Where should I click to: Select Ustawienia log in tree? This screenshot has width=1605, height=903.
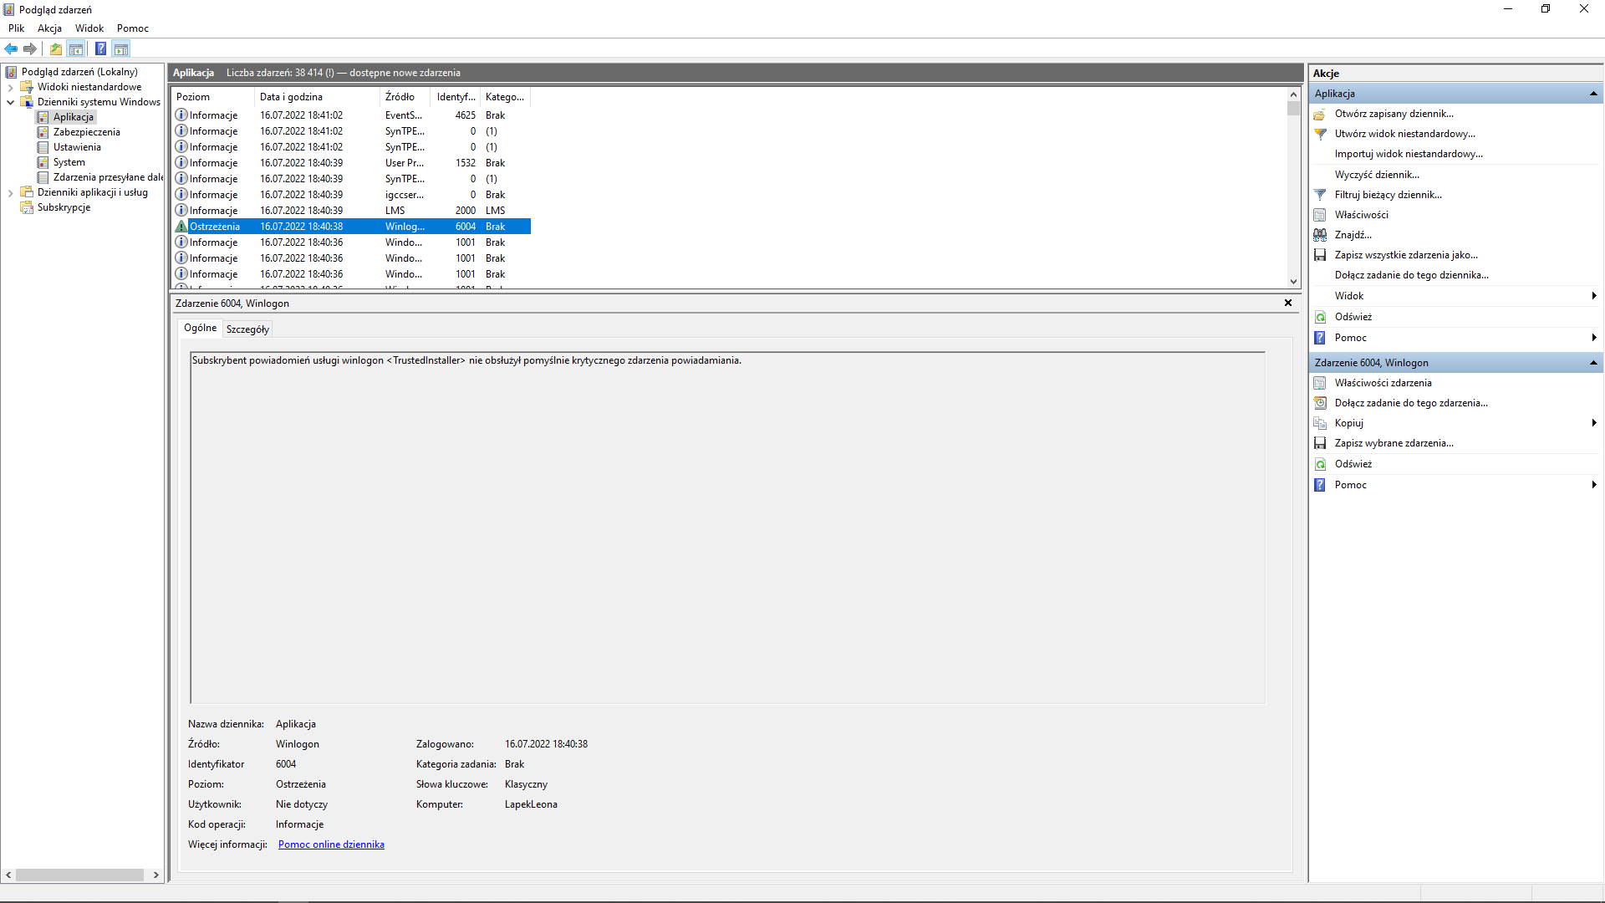pos(77,147)
